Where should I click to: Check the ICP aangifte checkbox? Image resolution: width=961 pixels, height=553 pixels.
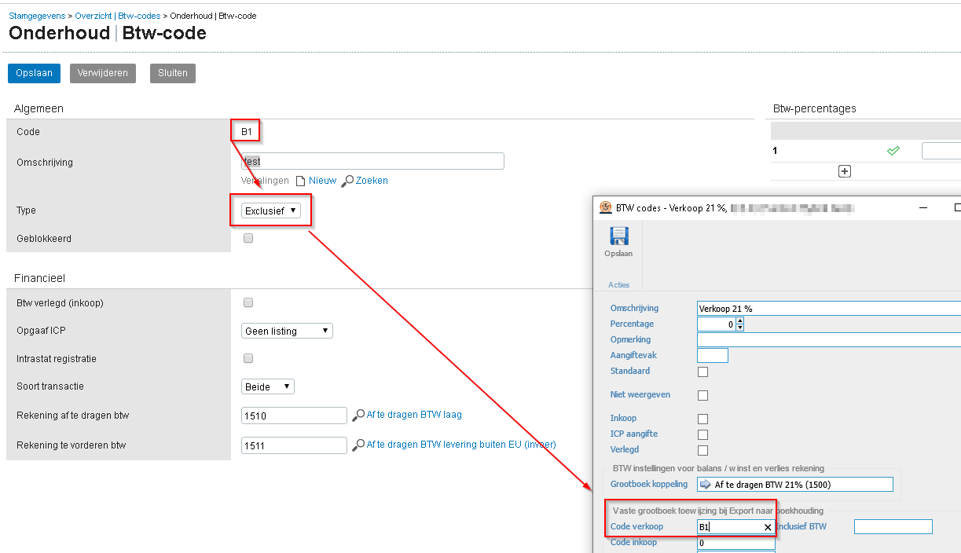(x=702, y=434)
